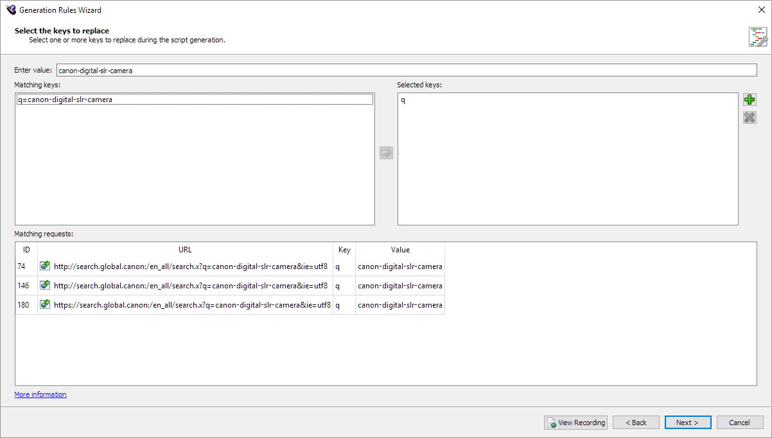Click the app logo in title bar
772x438 pixels.
point(10,10)
